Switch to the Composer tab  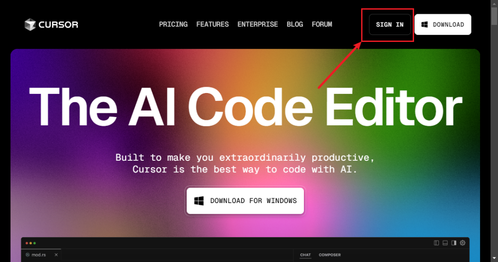coord(330,255)
